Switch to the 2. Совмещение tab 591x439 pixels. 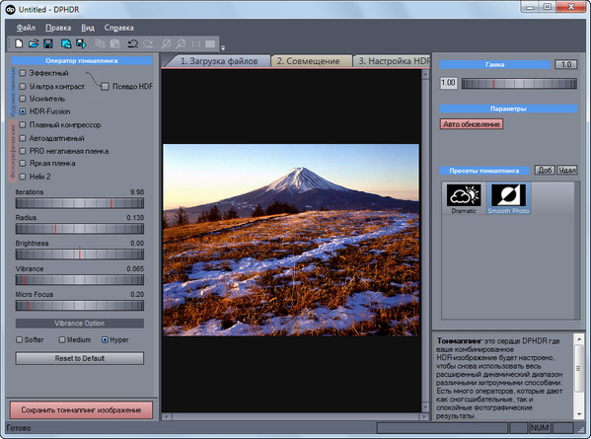pos(308,61)
